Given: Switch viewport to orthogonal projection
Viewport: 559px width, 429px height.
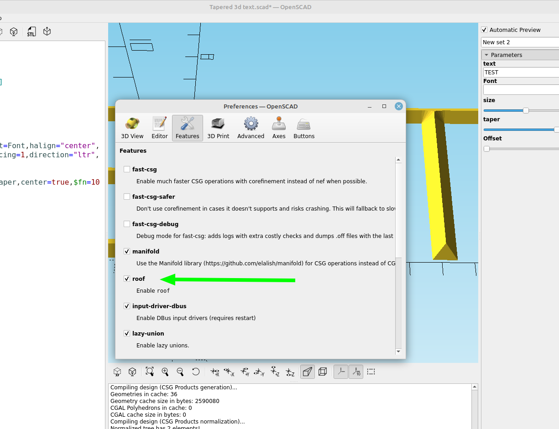Looking at the screenshot, I should pyautogui.click(x=323, y=372).
